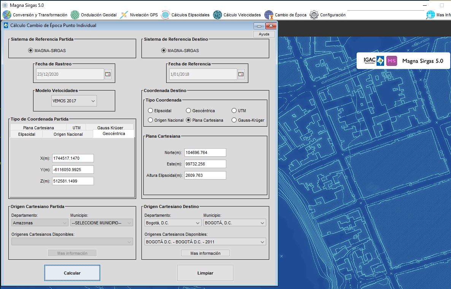Image resolution: width=451 pixels, height=289 pixels.
Task: Open the Cálculos Elipsoidales globe icon
Action: tap(165, 15)
